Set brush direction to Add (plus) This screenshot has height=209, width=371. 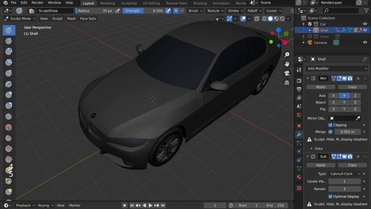point(176,10)
